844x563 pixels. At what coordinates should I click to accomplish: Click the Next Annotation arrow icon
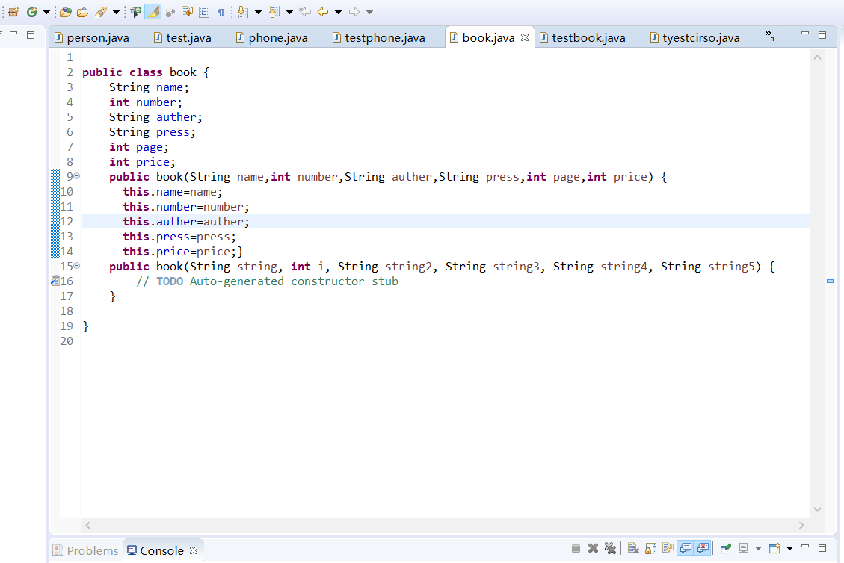click(241, 12)
